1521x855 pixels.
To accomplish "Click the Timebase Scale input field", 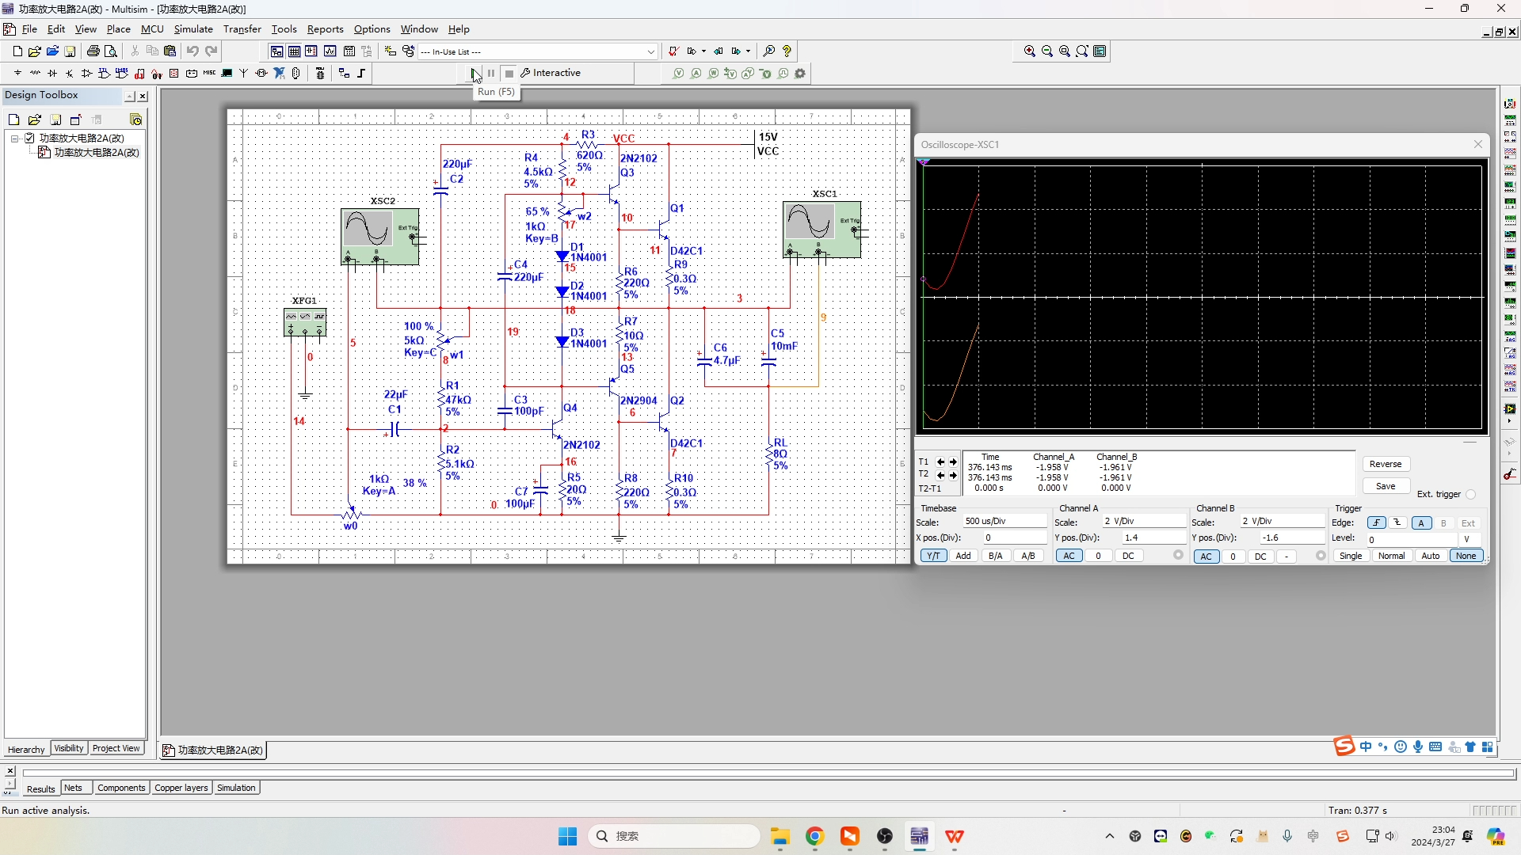I will pyautogui.click(x=1004, y=521).
